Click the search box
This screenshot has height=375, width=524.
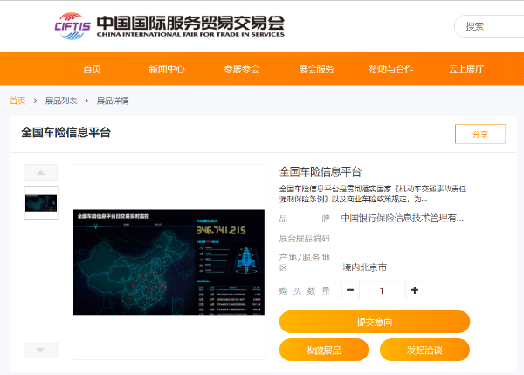(489, 26)
